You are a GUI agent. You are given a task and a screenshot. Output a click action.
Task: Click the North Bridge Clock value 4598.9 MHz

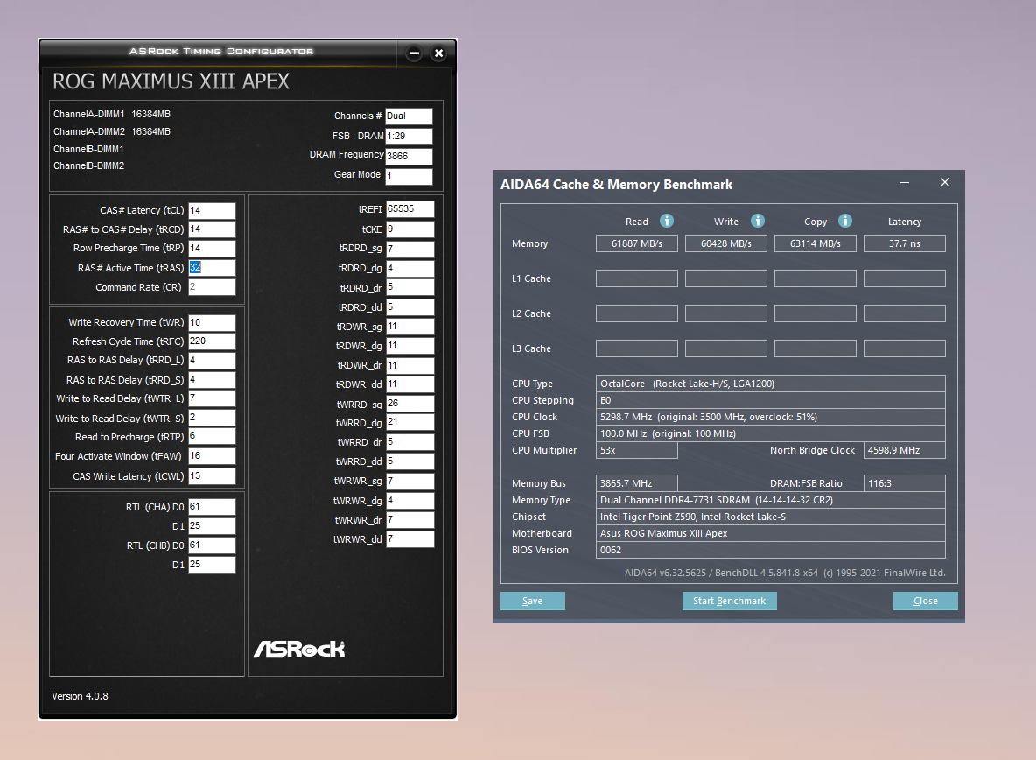(x=905, y=450)
